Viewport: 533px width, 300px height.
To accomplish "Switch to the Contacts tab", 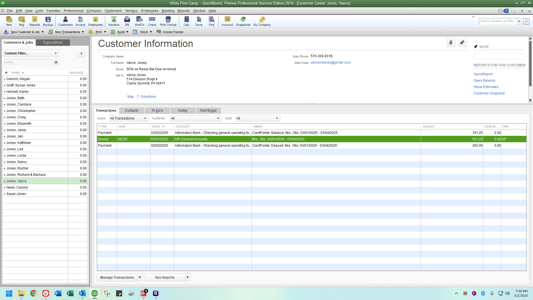I will point(132,111).
